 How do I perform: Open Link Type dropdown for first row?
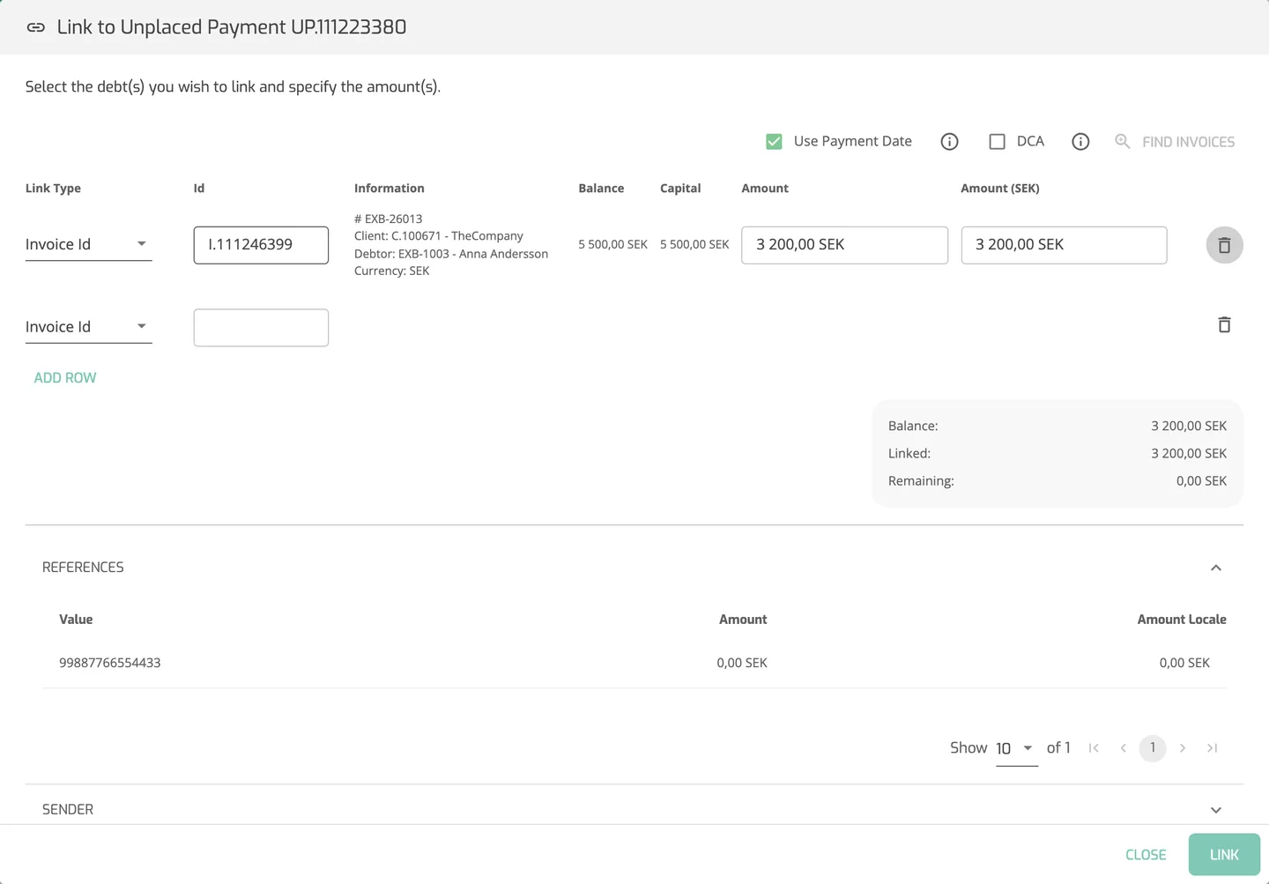(x=88, y=244)
